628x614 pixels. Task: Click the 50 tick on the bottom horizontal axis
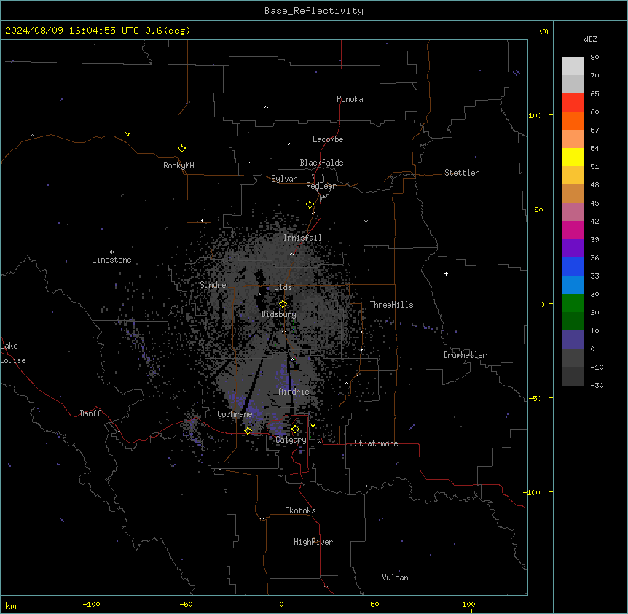tap(374, 604)
